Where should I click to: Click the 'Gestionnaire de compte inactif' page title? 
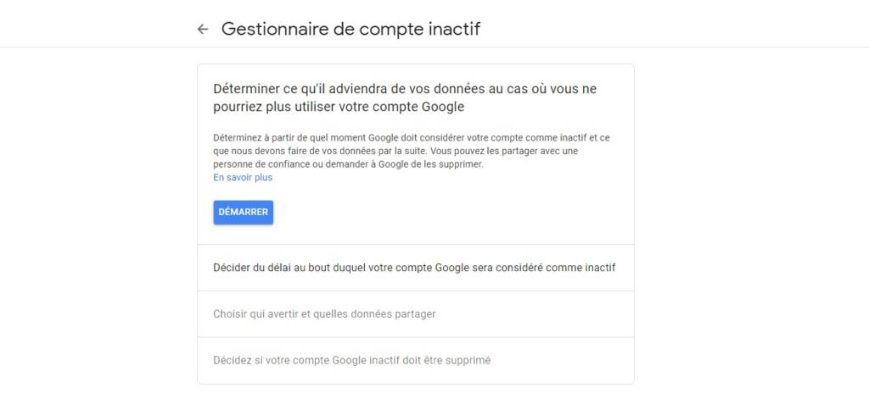[350, 29]
